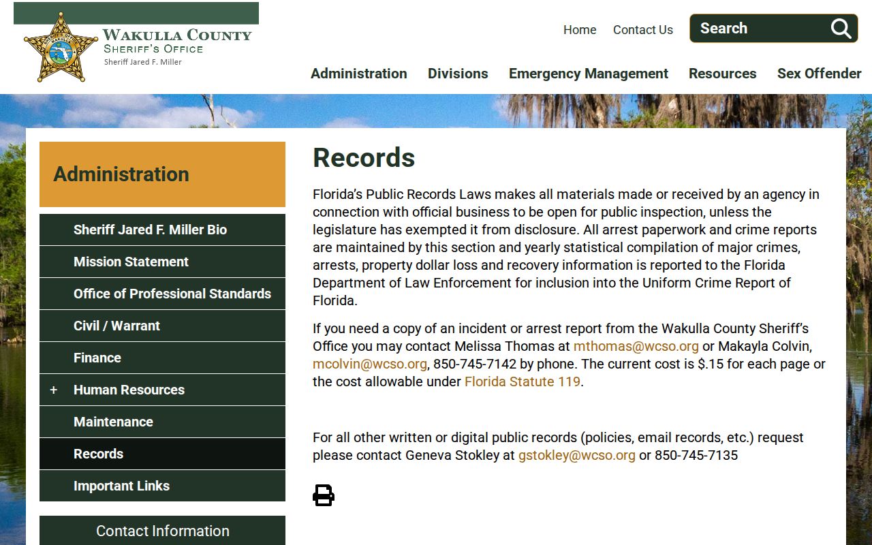872x545 pixels.
Task: Open Important Links in sidebar
Action: 162,486
